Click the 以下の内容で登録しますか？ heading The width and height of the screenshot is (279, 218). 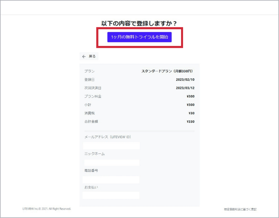[139, 23]
